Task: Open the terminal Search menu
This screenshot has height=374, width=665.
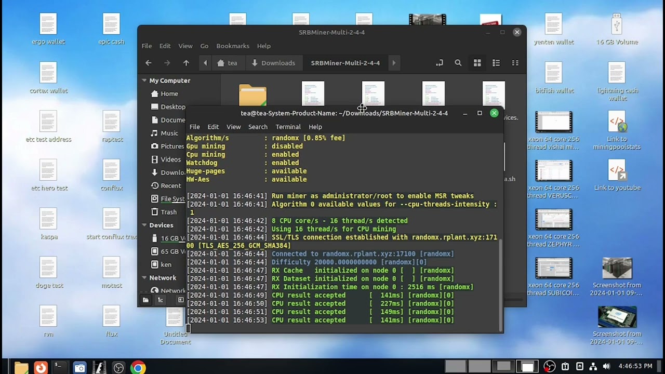Action: click(x=258, y=127)
